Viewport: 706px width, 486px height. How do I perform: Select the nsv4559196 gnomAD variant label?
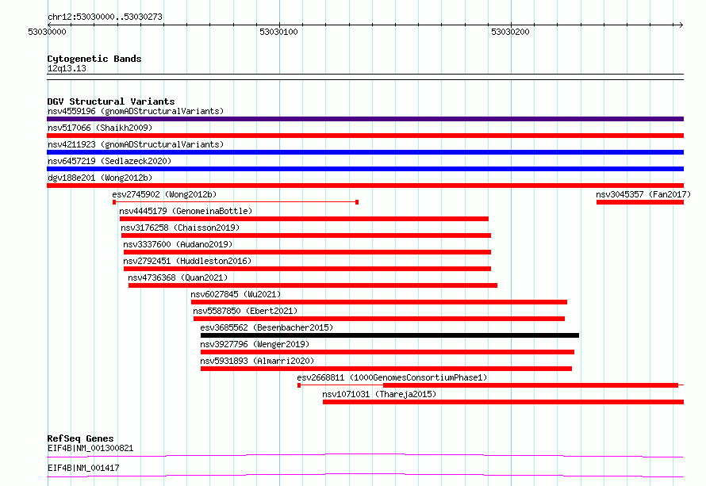tap(136, 111)
